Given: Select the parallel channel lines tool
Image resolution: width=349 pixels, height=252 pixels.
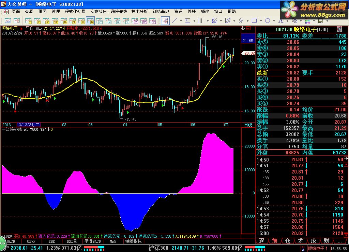Looking at the screenshot, I should click(x=228, y=21).
